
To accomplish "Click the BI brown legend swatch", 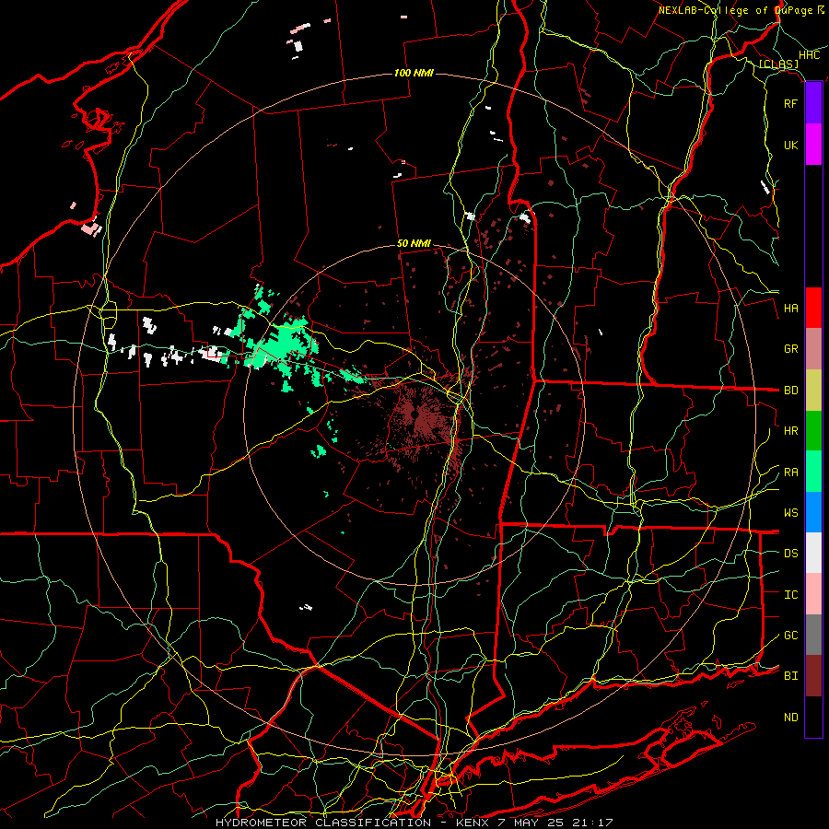I will click(813, 676).
